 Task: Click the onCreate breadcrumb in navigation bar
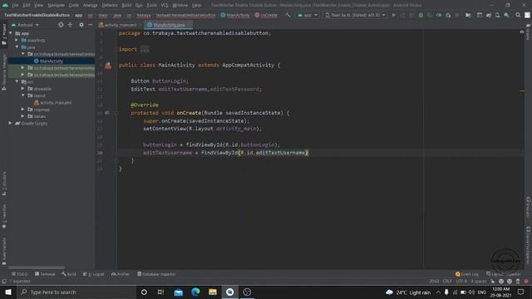[x=266, y=15]
